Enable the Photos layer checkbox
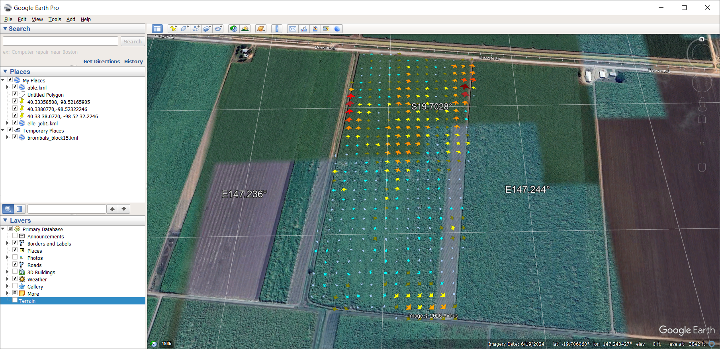720x349 pixels. 15,257
